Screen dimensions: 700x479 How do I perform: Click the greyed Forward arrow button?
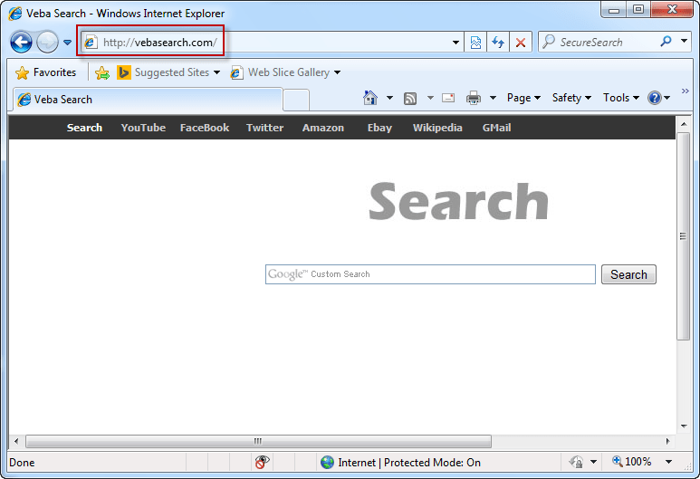(x=47, y=43)
